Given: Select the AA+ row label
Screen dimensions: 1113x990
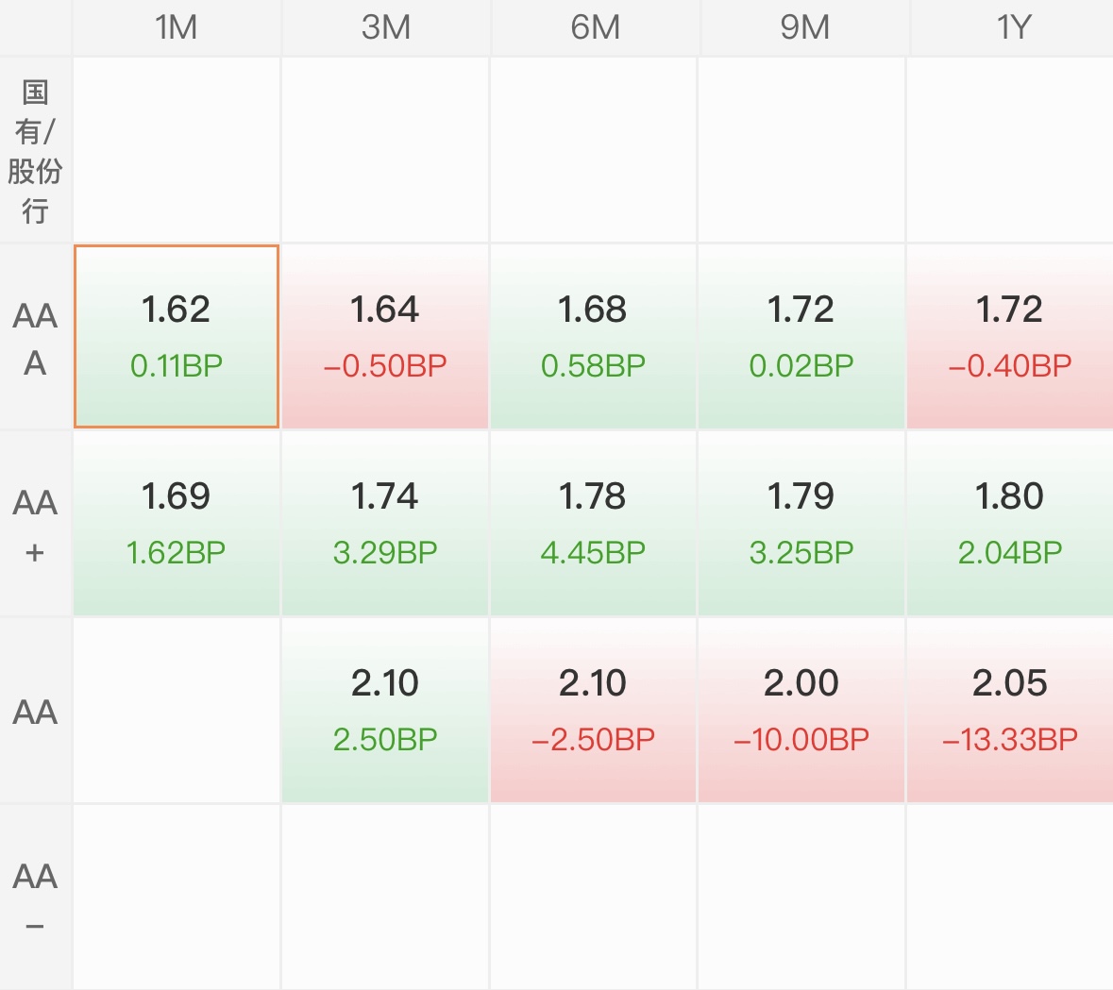Looking at the screenshot, I should 35,525.
